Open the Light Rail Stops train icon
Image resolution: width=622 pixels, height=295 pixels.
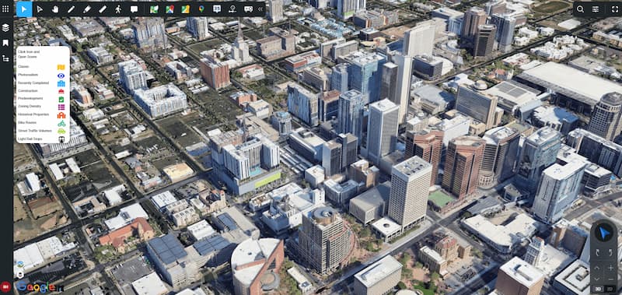coord(61,139)
